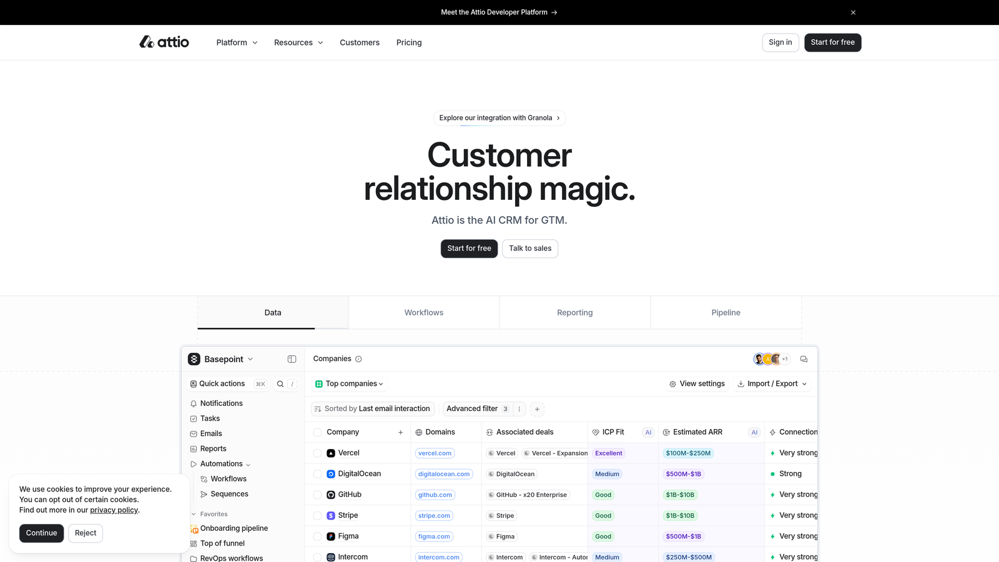
Task: Open the Top companies view dropdown
Action: click(349, 383)
